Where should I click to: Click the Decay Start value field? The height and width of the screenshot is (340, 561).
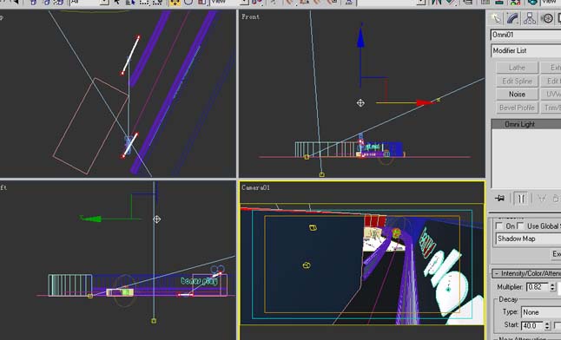(532, 326)
